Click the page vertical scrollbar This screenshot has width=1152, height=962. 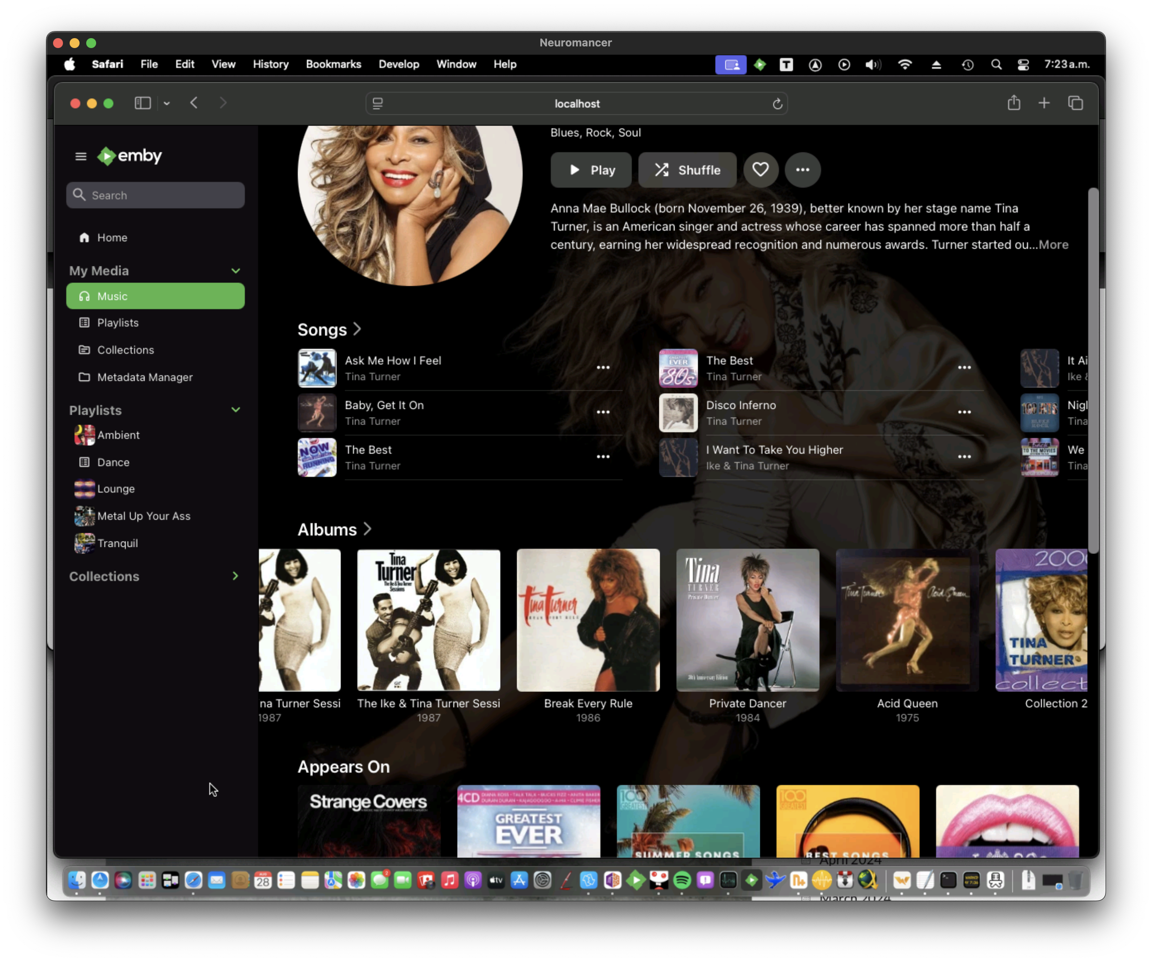1093,370
